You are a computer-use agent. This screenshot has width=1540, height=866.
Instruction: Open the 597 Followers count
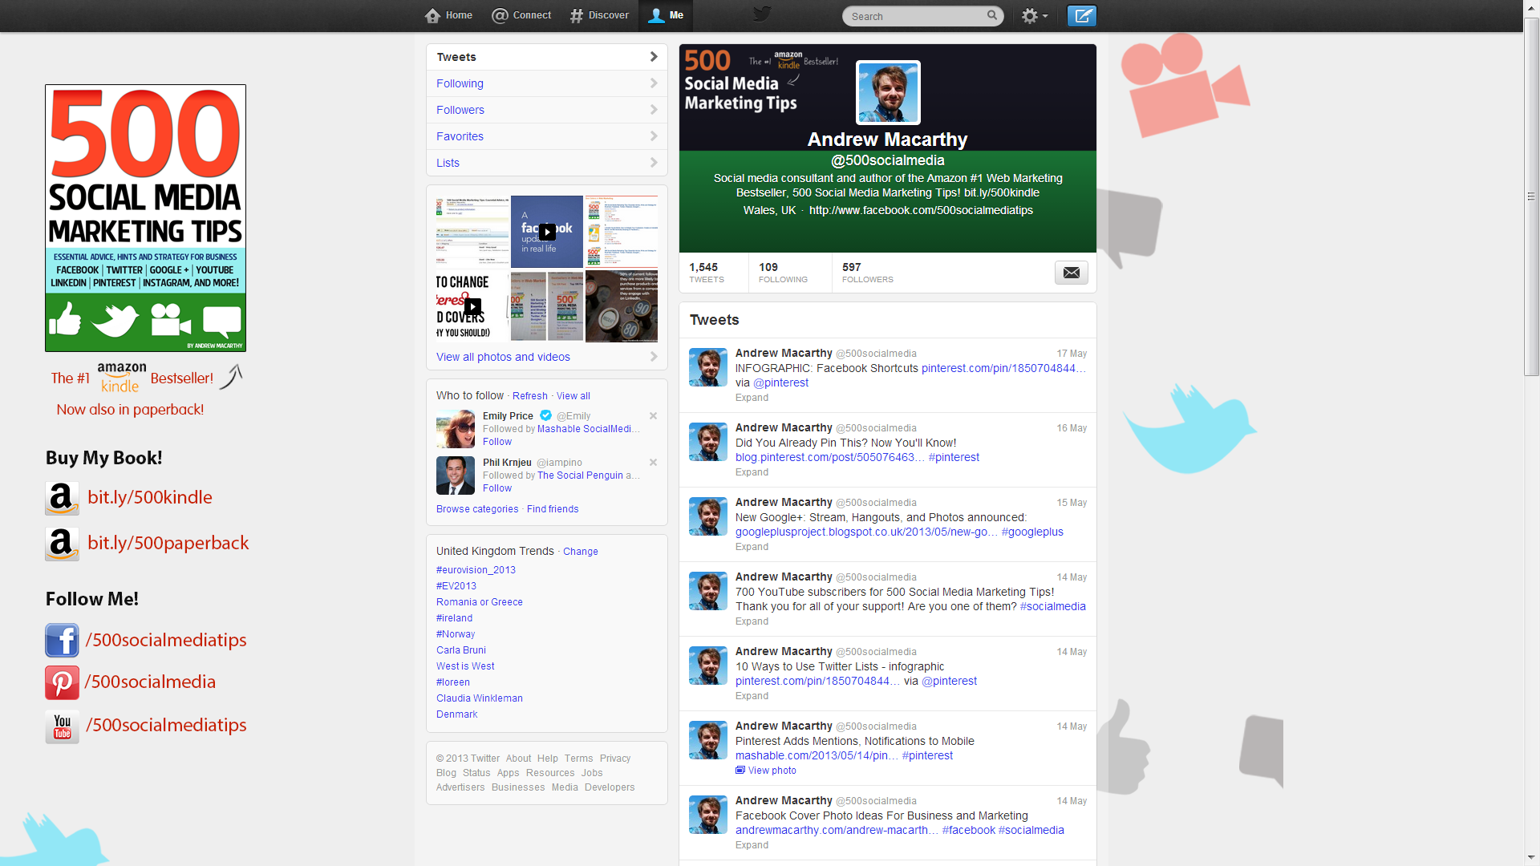[x=868, y=273]
